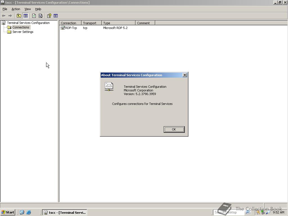Select Connections in the console tree
Screen dimensions: 288x216
point(21,27)
